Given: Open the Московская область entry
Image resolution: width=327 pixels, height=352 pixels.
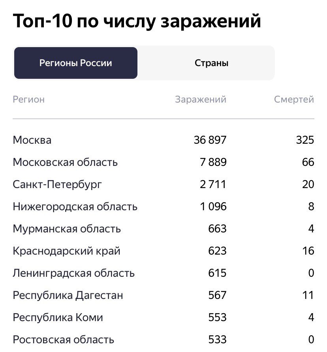Looking at the screenshot, I should [65, 162].
